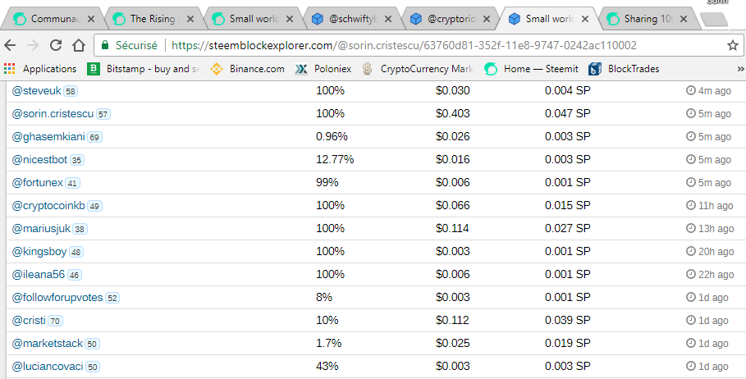Click the clock icon beside 22h ago
Viewport: 746px width, 379px height.
[x=690, y=274]
